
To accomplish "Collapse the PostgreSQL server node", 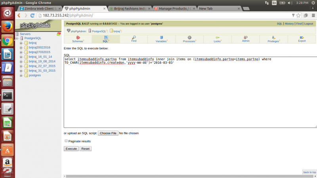I will [x=17, y=38].
